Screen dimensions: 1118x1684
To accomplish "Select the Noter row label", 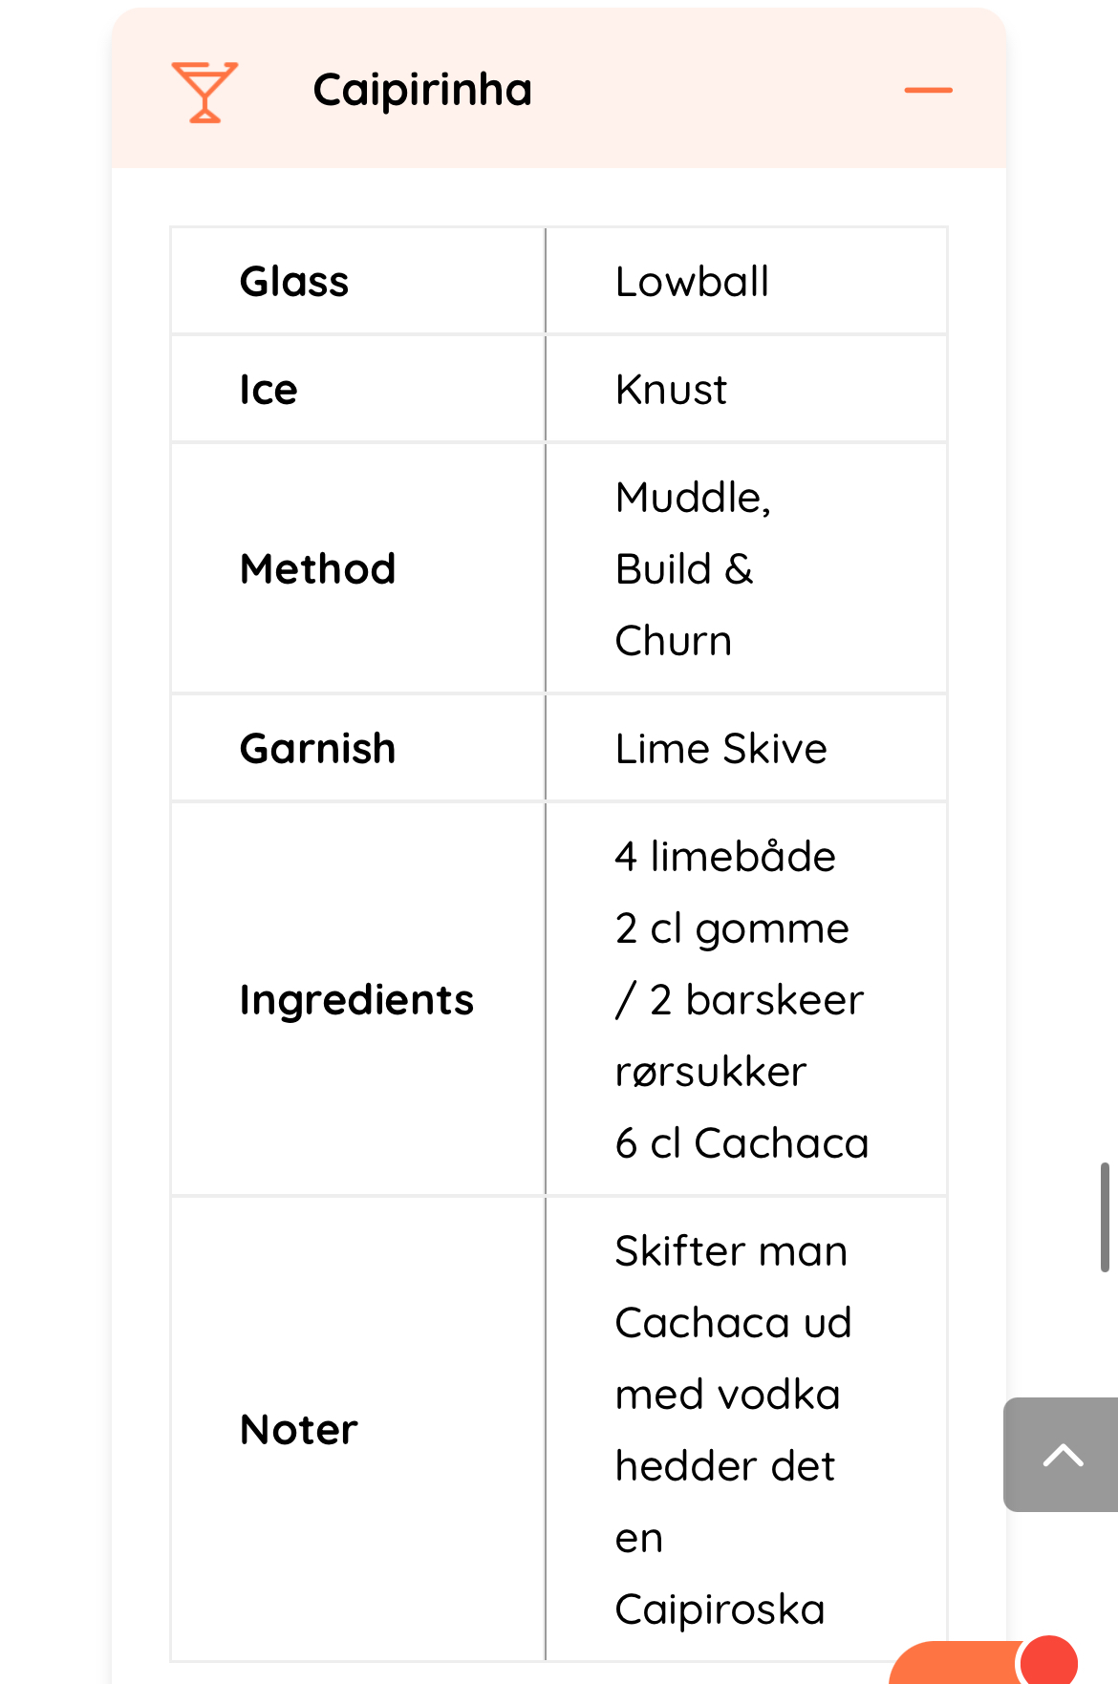I will (299, 1430).
